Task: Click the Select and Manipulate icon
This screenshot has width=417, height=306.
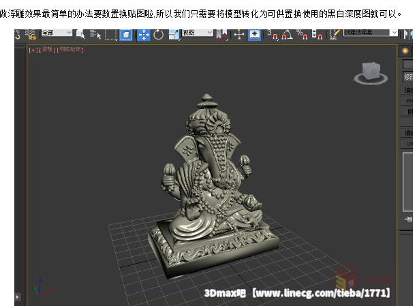Action: point(239,34)
